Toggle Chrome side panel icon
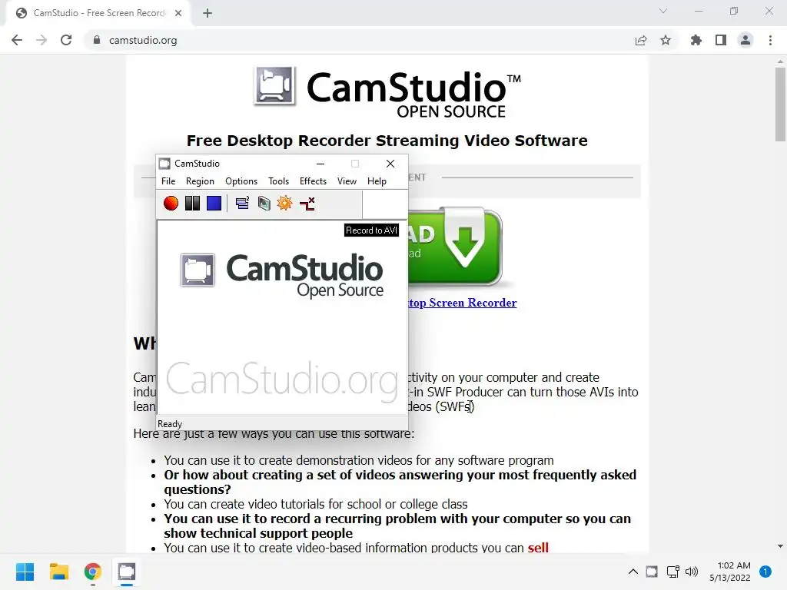The height and width of the screenshot is (590, 787). 721,40
